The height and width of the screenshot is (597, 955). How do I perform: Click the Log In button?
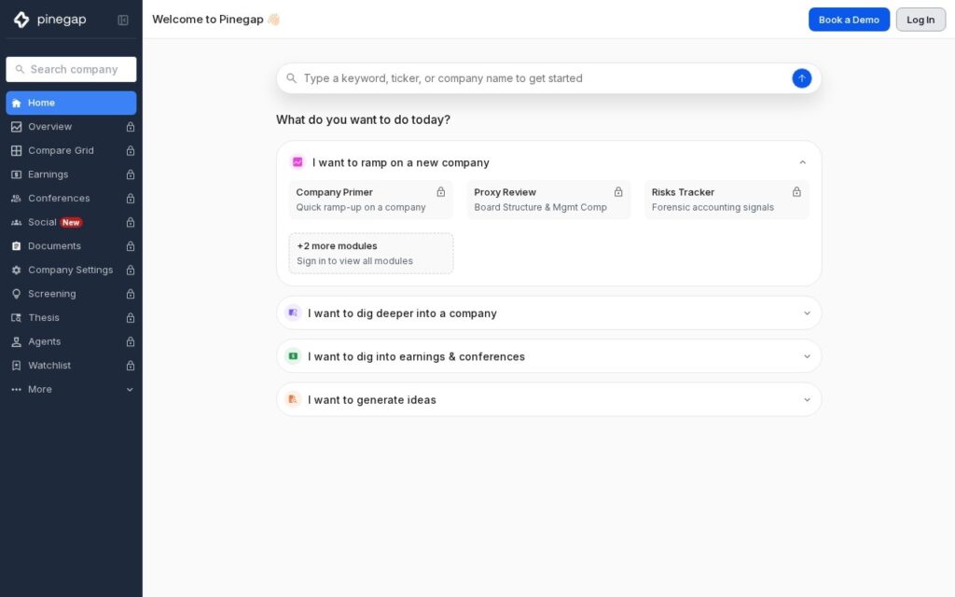(920, 20)
